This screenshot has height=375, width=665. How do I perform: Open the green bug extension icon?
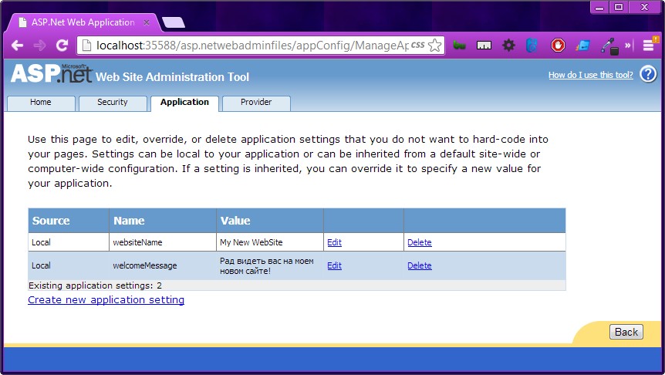(459, 46)
